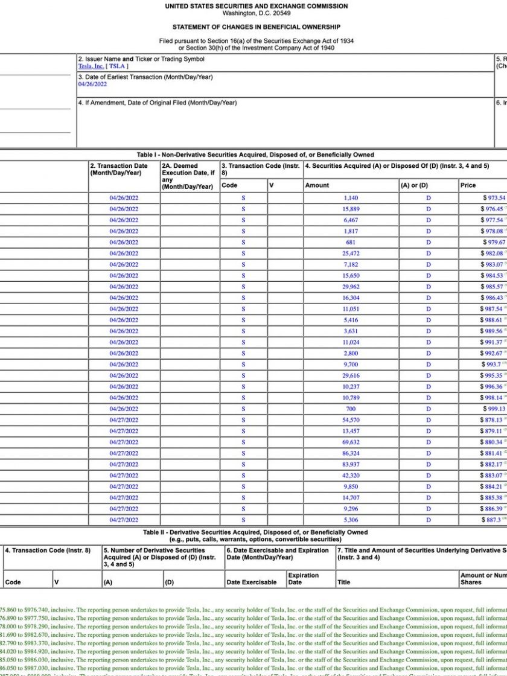Open the Tesla, Inc. issuer link
Viewport: 507px width, 676px height.
click(x=91, y=66)
